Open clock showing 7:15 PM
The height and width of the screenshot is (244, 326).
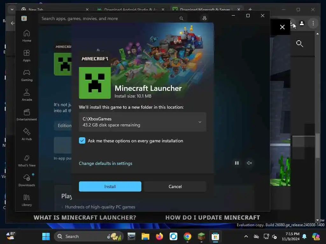(x=291, y=236)
